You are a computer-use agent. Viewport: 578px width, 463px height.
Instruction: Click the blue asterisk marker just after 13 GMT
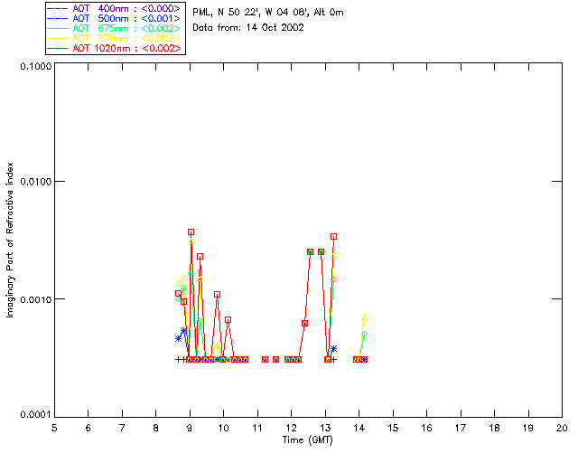tap(333, 348)
